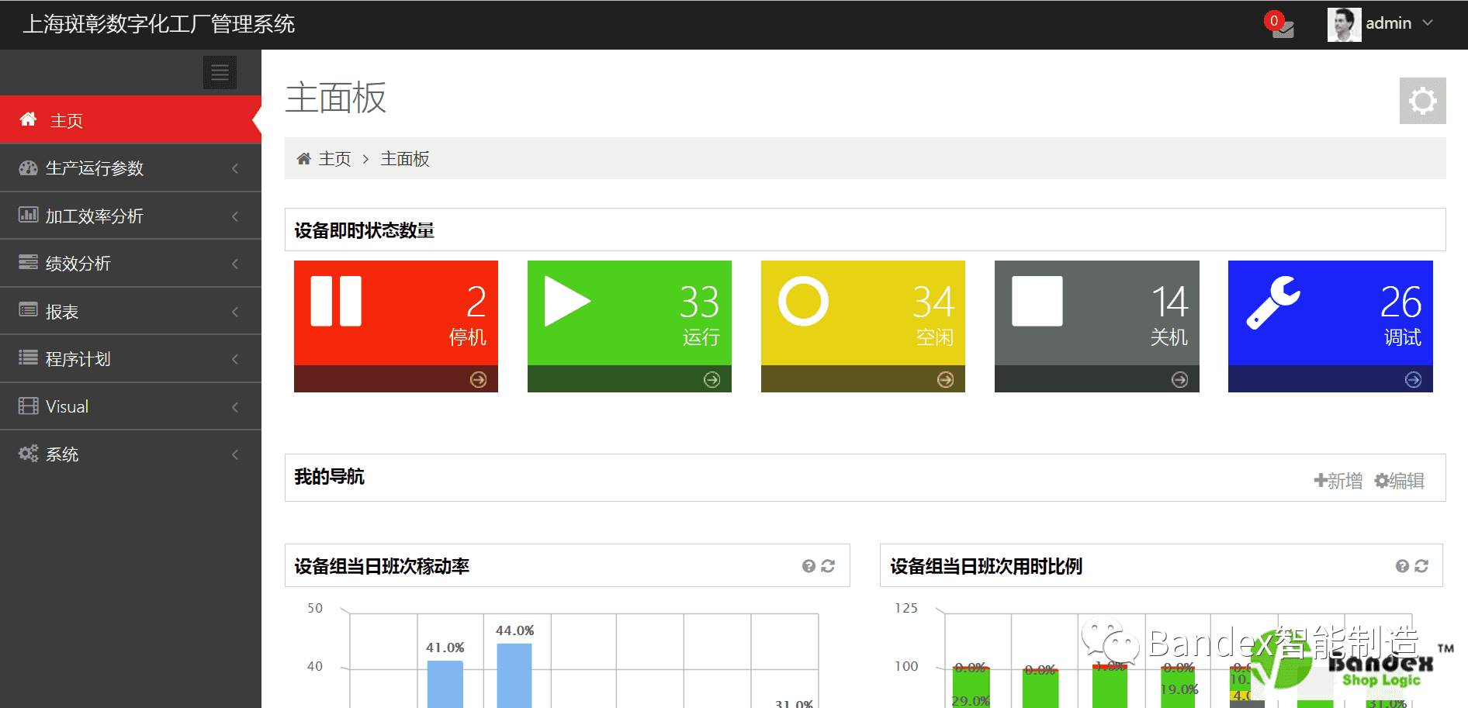Click the bar chart icon beside 加工效率分析
This screenshot has width=1468, height=708.
[29, 215]
